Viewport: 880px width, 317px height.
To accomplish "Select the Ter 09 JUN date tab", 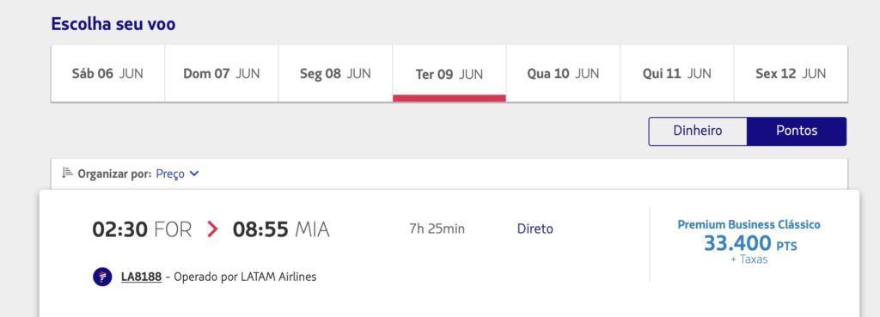I will 449,74.
